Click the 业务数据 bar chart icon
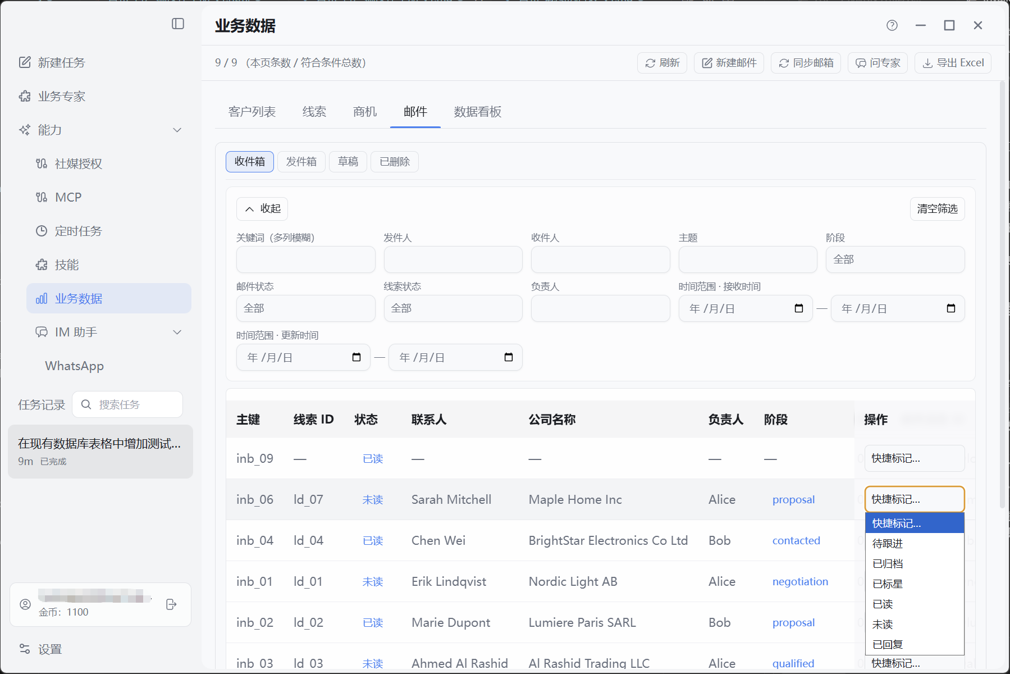 point(42,298)
